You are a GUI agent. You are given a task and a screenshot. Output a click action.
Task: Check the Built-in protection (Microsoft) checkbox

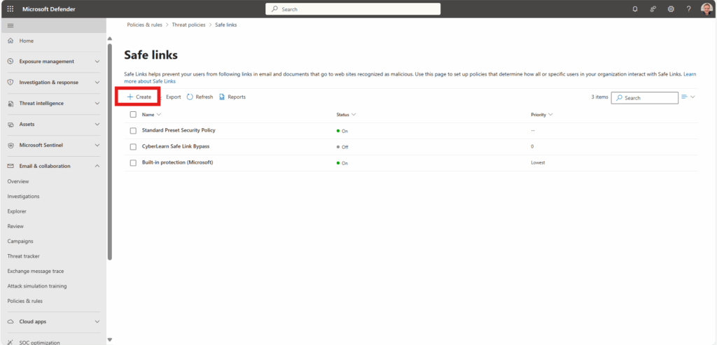pos(133,162)
